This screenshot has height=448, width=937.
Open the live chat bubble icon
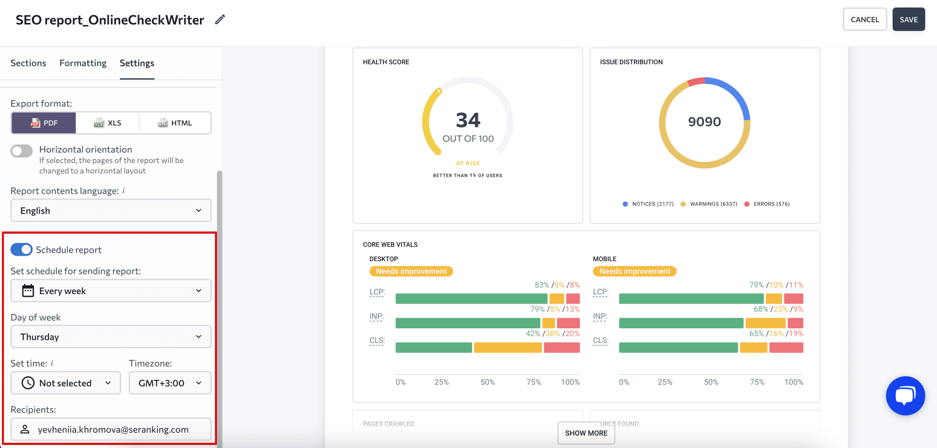pyautogui.click(x=905, y=395)
